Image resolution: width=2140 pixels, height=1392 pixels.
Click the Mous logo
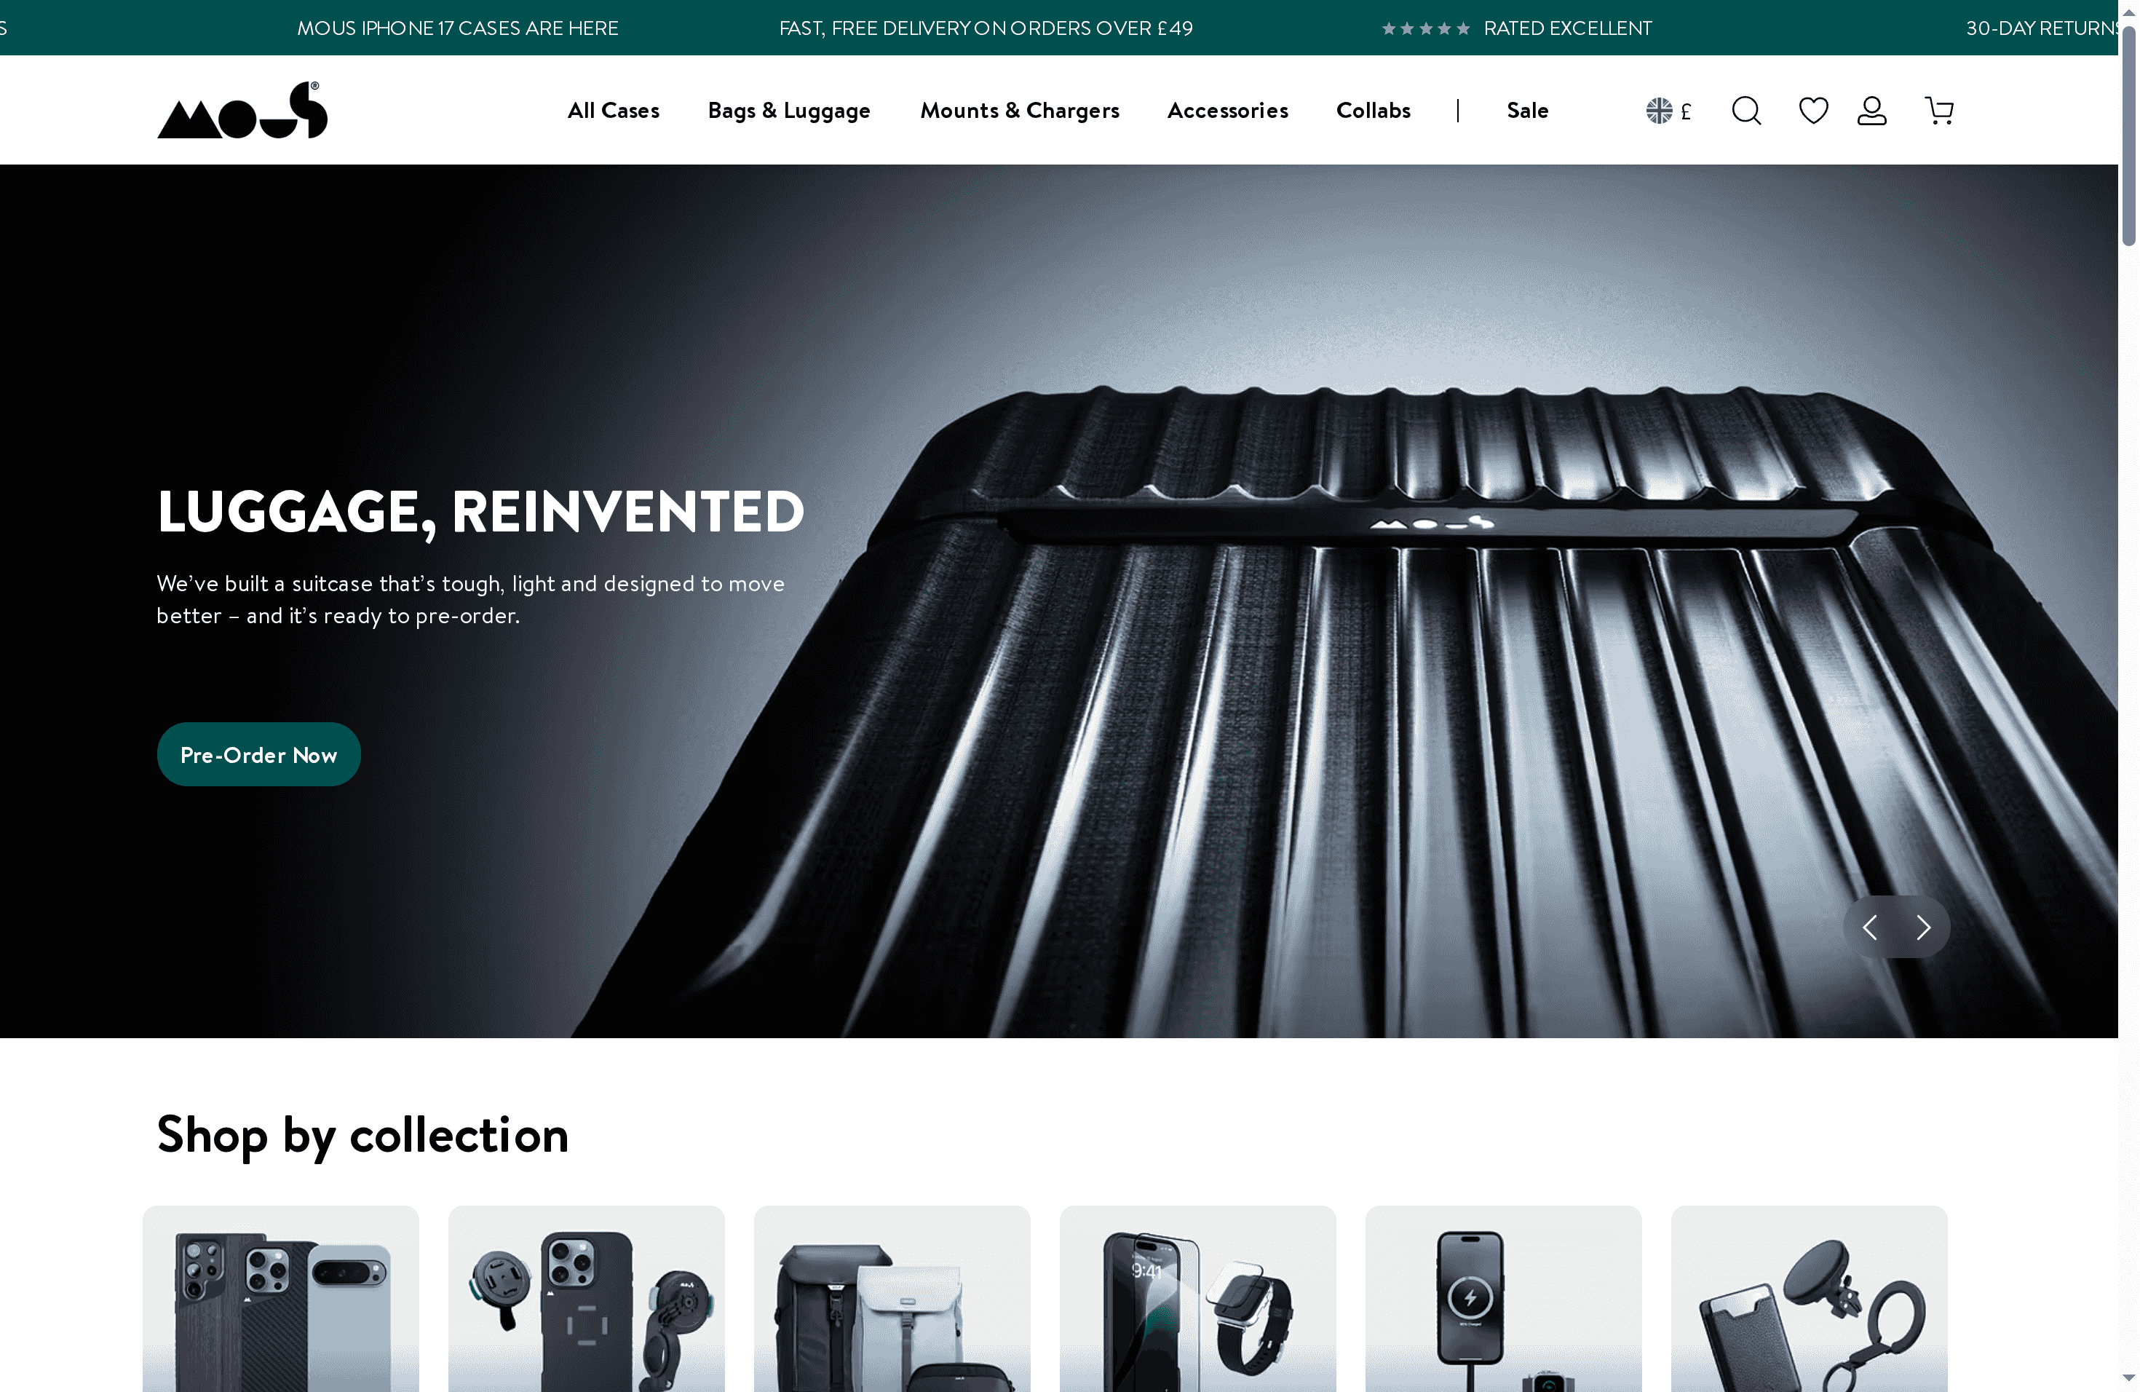241,108
